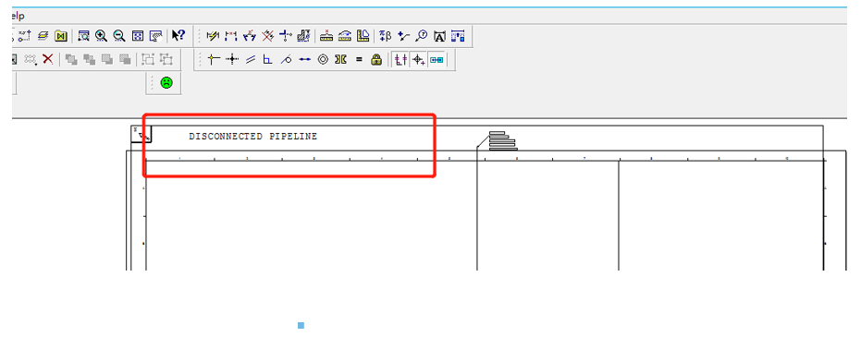Select the DISCONNECTED PIPELINE title text
Image resolution: width=861 pixels, height=349 pixels.
pyautogui.click(x=253, y=137)
